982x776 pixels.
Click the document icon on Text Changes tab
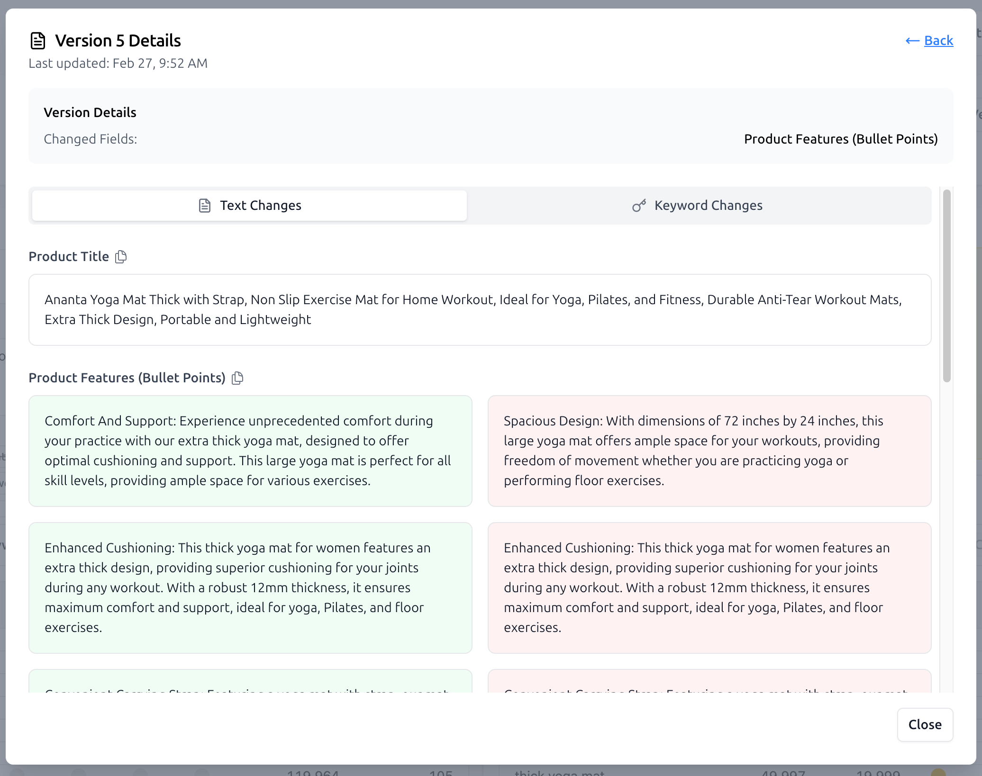[x=204, y=205]
